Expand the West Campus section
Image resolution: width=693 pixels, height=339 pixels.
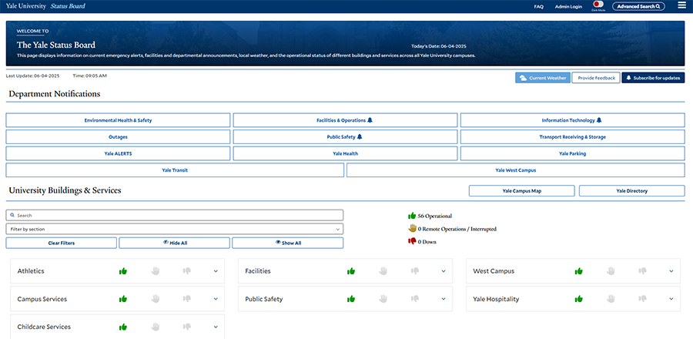click(671, 271)
